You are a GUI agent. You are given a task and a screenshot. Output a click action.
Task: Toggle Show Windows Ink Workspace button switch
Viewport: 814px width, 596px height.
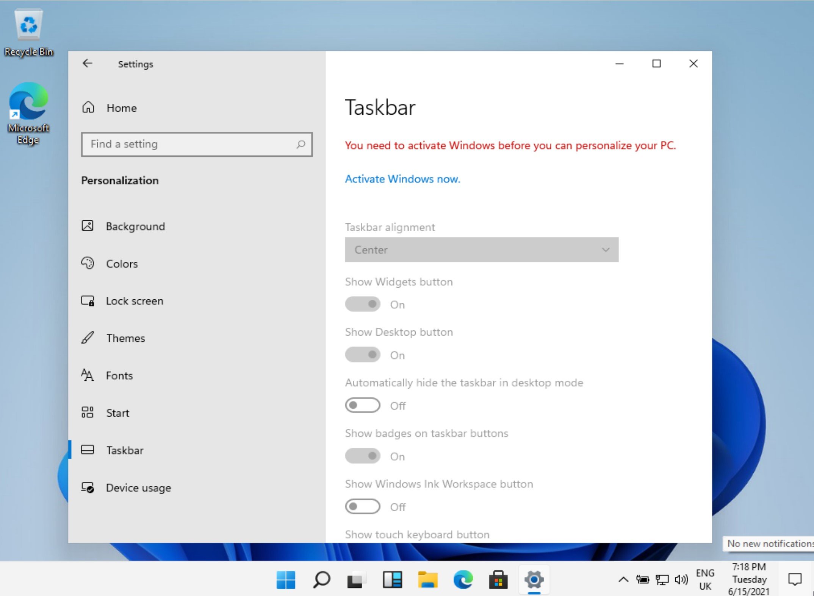[x=363, y=506]
